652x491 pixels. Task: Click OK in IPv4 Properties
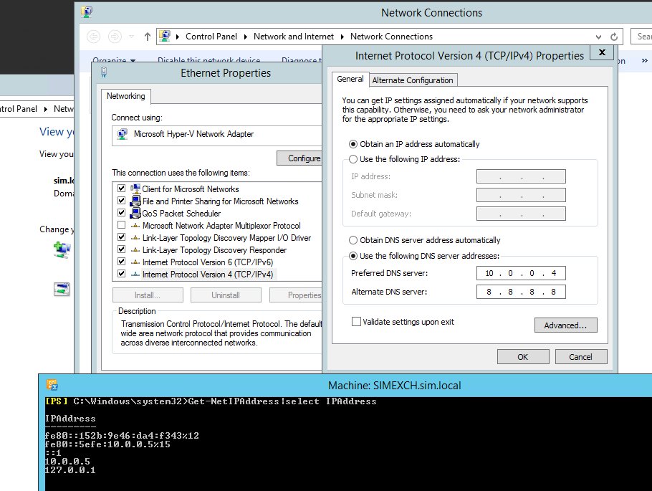[x=523, y=356]
